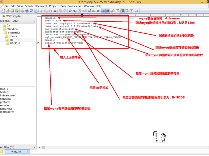Click the horizontal scrollbar left arrow

click(x=40, y=147)
